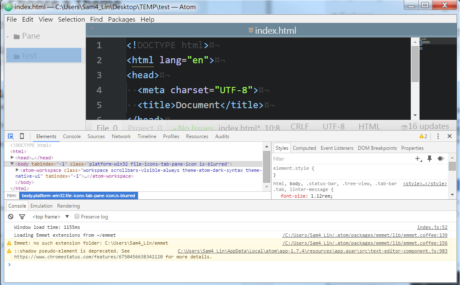
Task: Select the index.html editor tab
Action: 272,30
